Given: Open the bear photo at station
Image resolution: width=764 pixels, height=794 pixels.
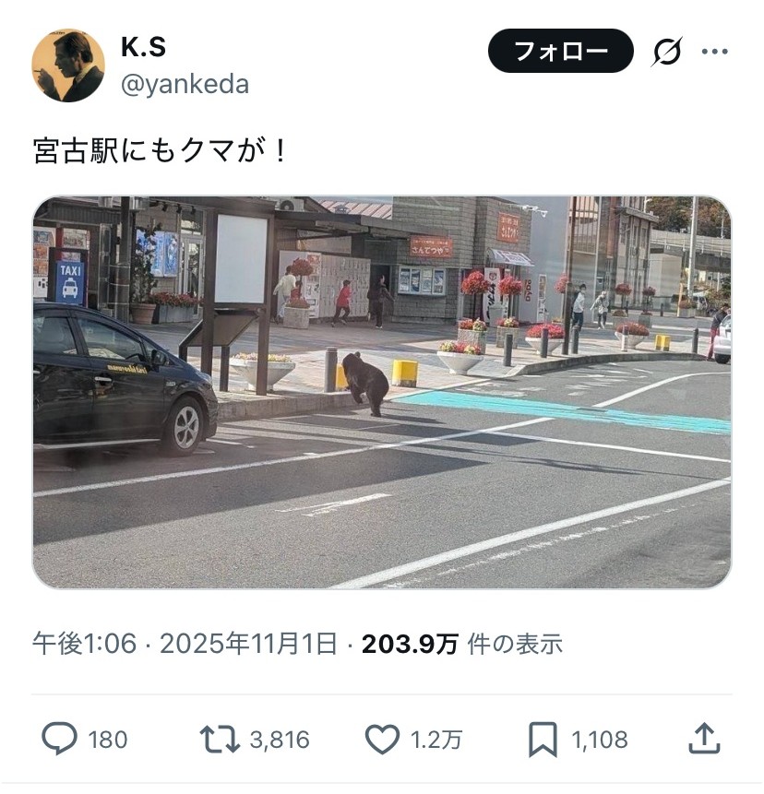Looking at the screenshot, I should tap(383, 393).
